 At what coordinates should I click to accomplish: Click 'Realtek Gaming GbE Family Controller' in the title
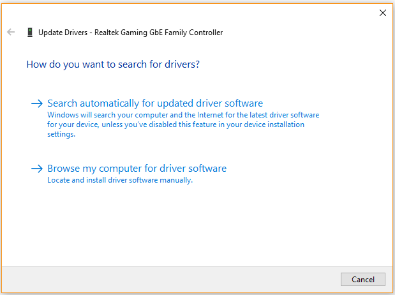158,33
